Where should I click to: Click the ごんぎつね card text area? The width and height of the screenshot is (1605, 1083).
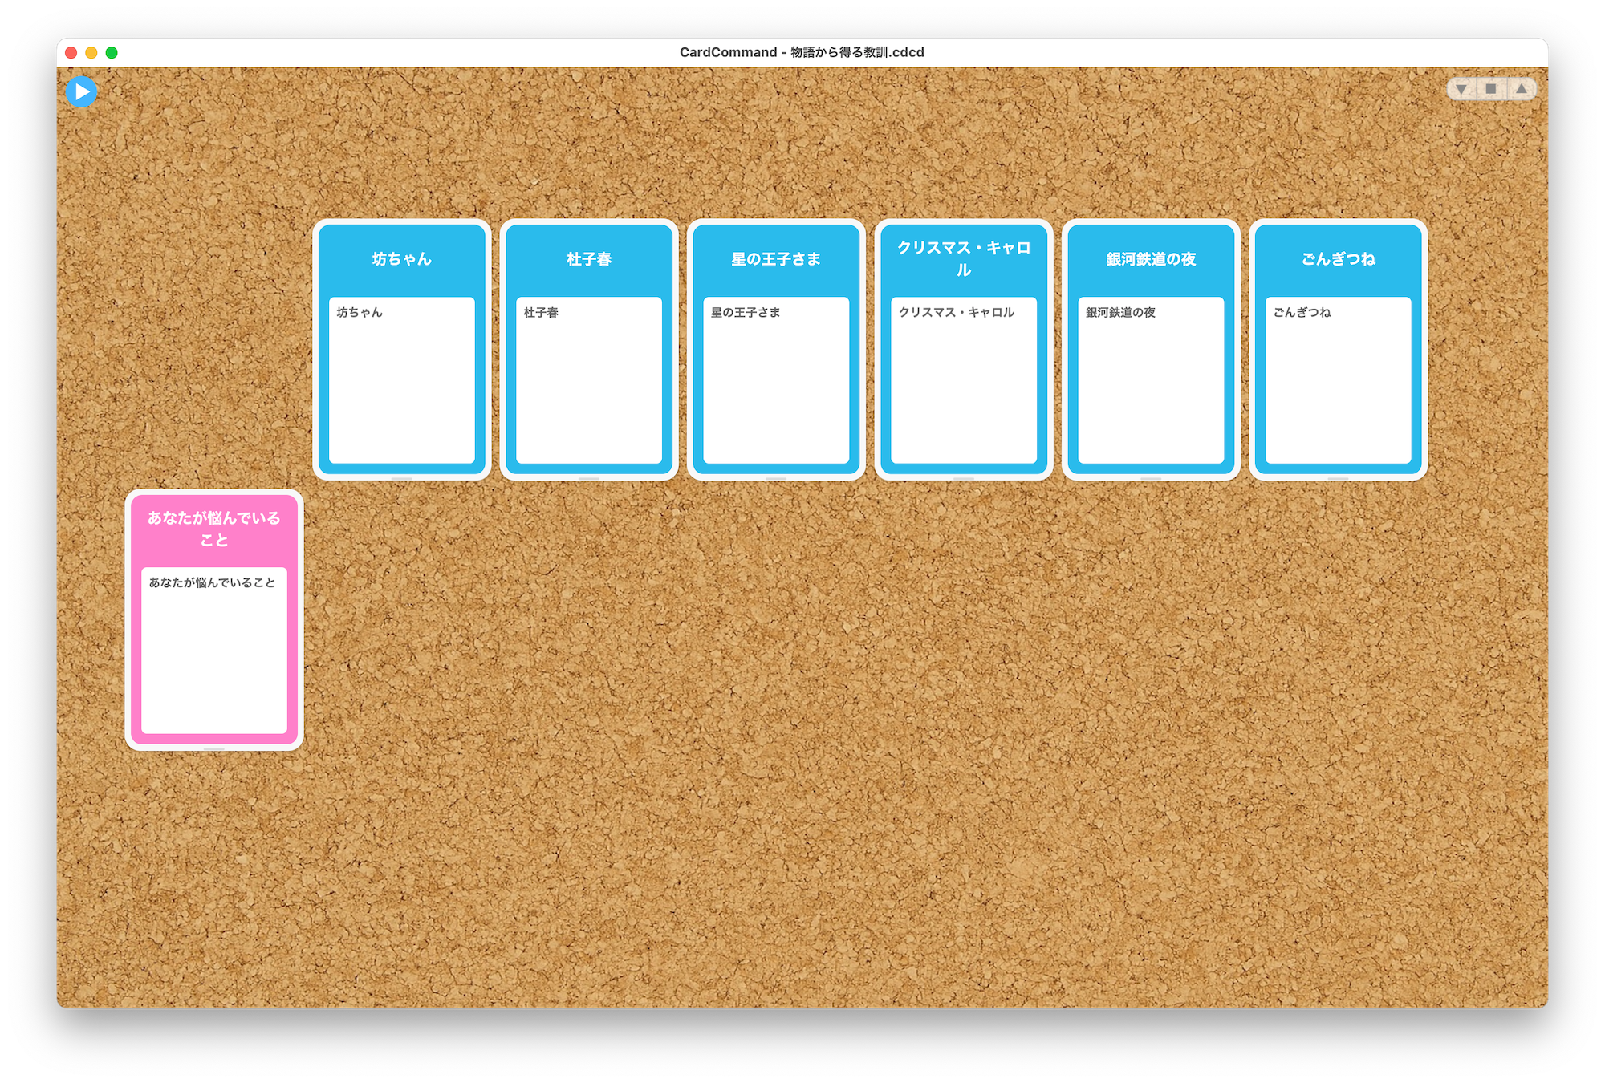tap(1338, 381)
